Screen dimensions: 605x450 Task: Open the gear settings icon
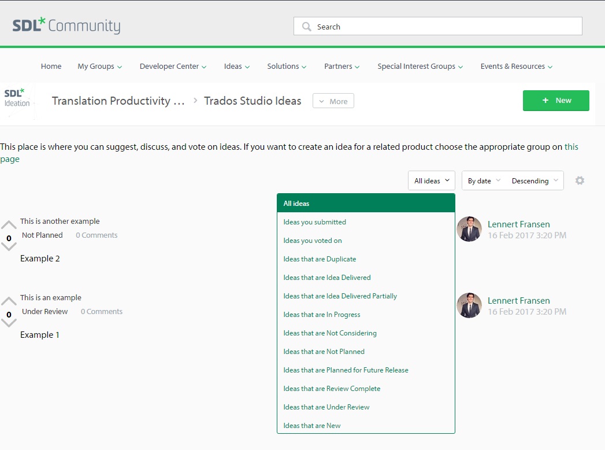click(580, 180)
